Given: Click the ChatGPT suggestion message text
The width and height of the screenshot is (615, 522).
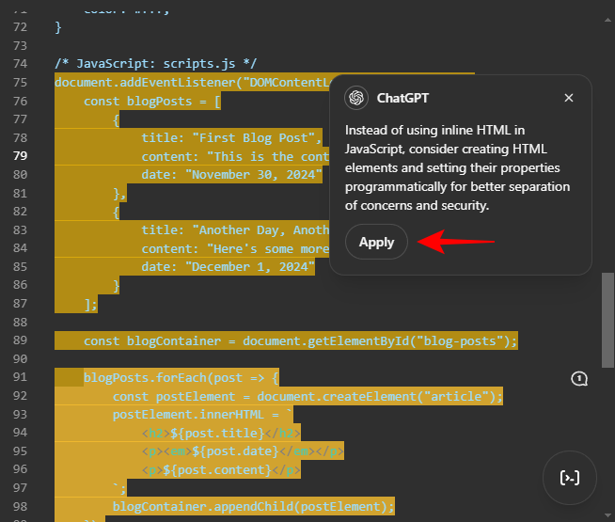Looking at the screenshot, I should click(x=457, y=167).
